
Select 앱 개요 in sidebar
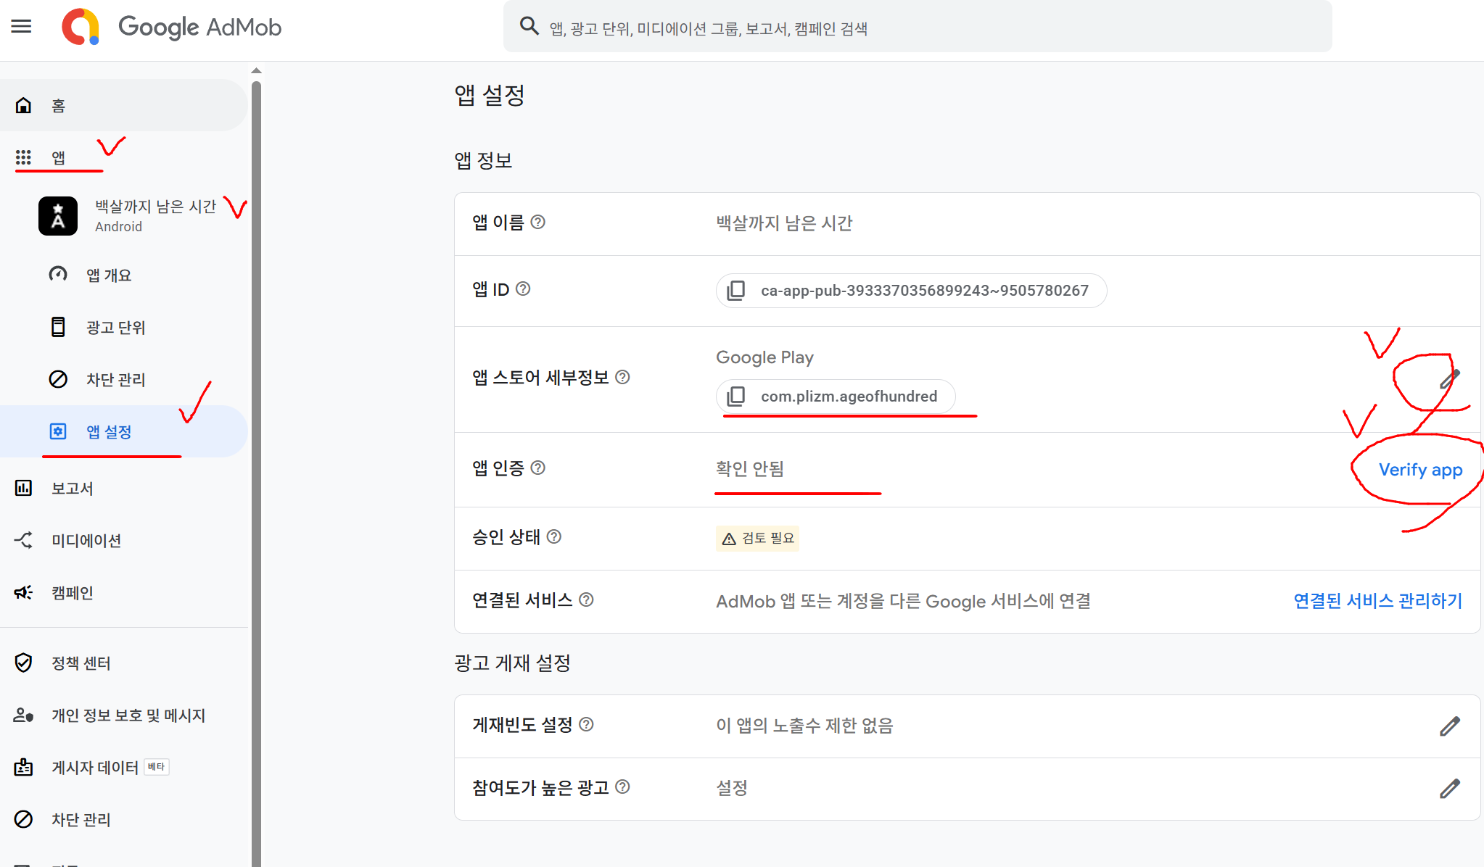(109, 275)
